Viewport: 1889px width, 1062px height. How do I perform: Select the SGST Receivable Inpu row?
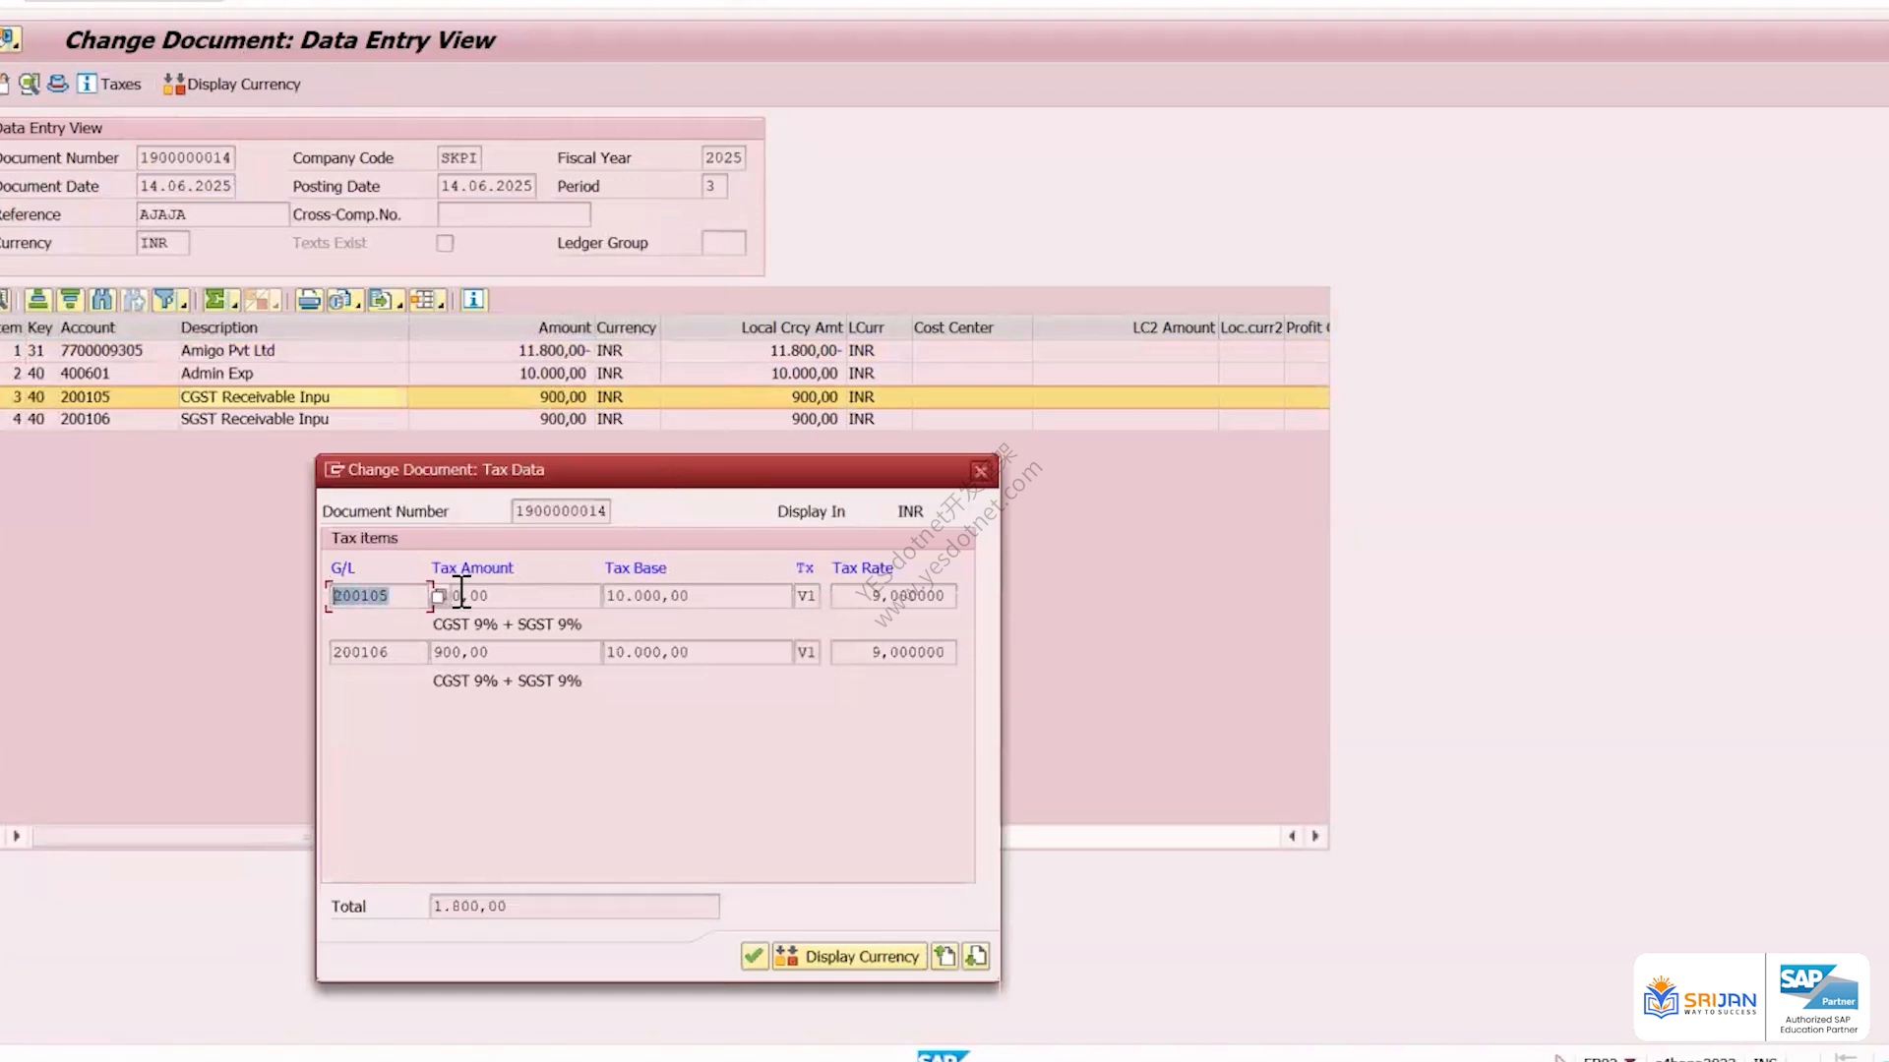click(x=664, y=419)
